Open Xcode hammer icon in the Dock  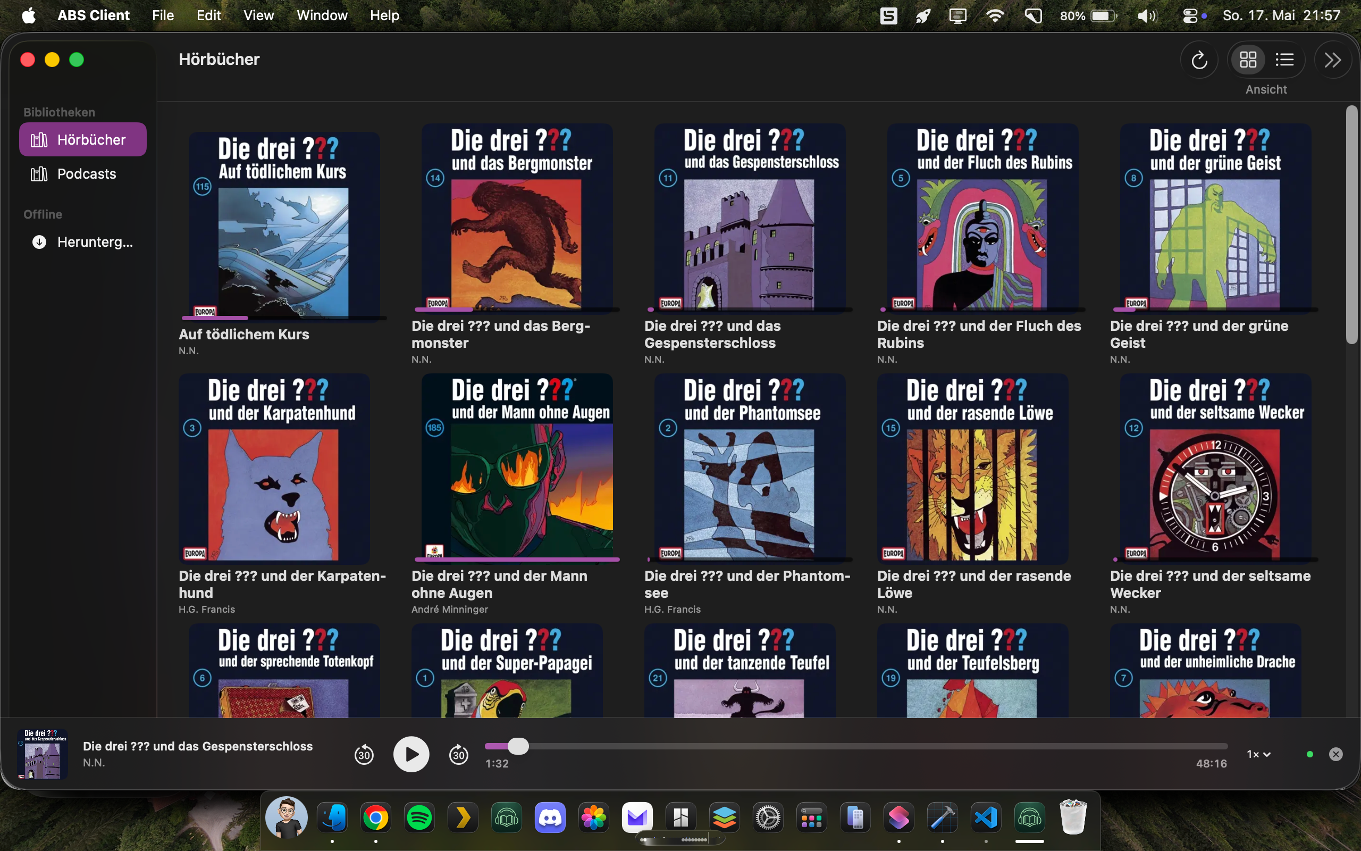point(943,817)
